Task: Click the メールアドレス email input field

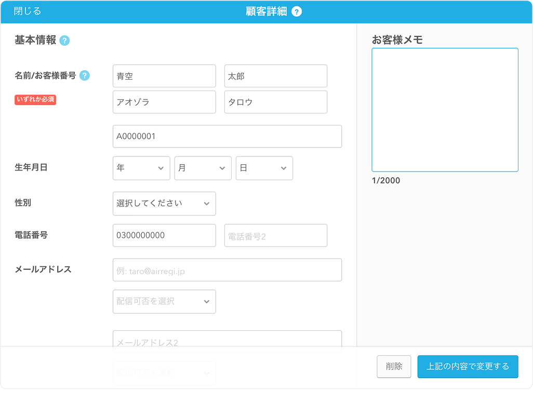Action: [227, 270]
